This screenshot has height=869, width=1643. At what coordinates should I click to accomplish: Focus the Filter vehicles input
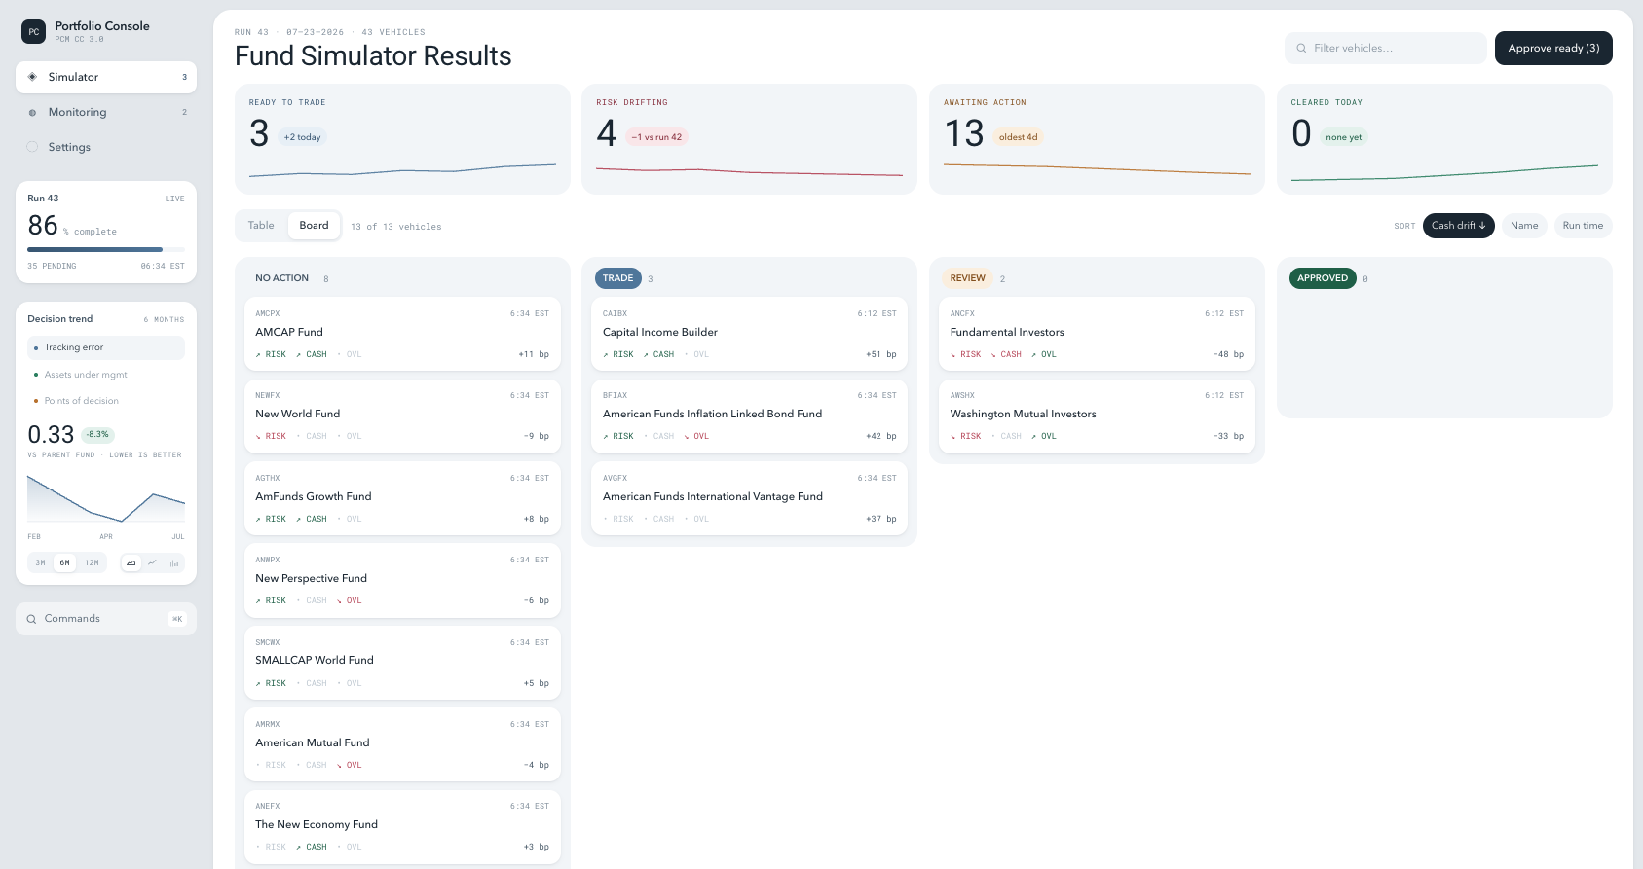coord(1386,48)
